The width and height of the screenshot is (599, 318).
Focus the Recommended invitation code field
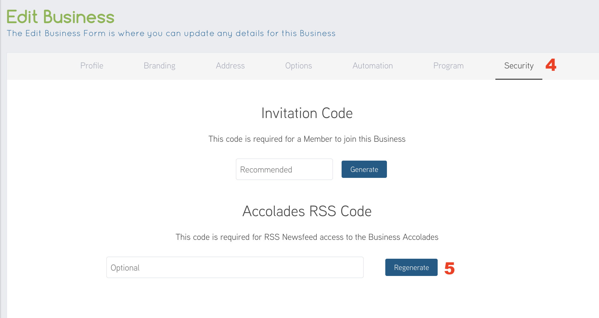(284, 169)
